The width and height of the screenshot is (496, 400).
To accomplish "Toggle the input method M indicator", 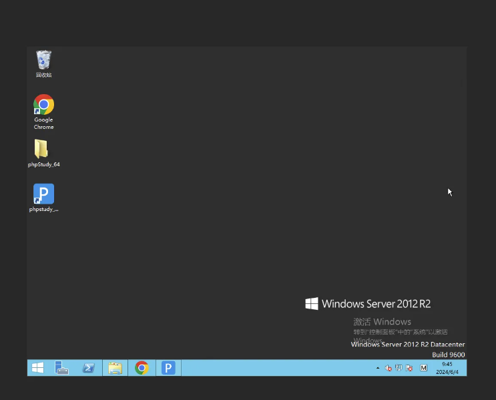I will coord(423,368).
